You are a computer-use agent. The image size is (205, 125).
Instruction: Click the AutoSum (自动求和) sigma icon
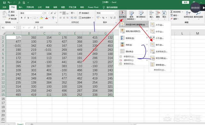[172, 12]
